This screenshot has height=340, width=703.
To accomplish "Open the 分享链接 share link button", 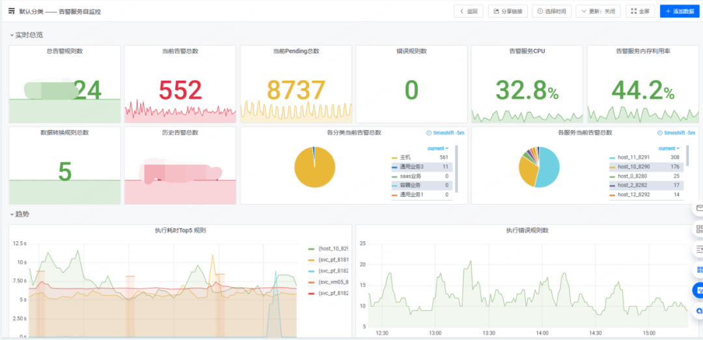I will click(x=508, y=11).
